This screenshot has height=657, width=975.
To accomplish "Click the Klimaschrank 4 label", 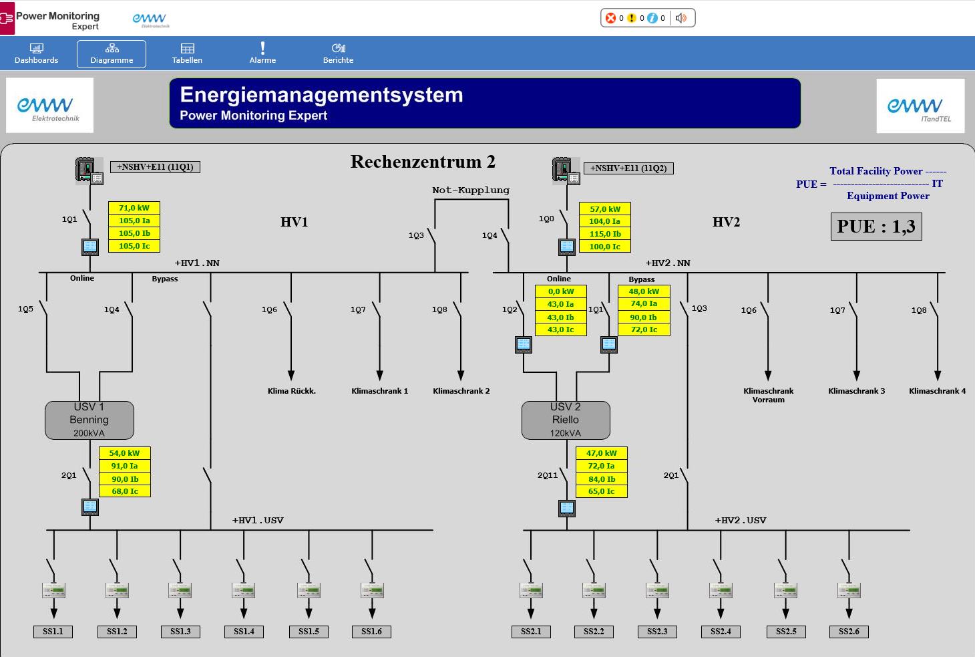I will point(937,391).
